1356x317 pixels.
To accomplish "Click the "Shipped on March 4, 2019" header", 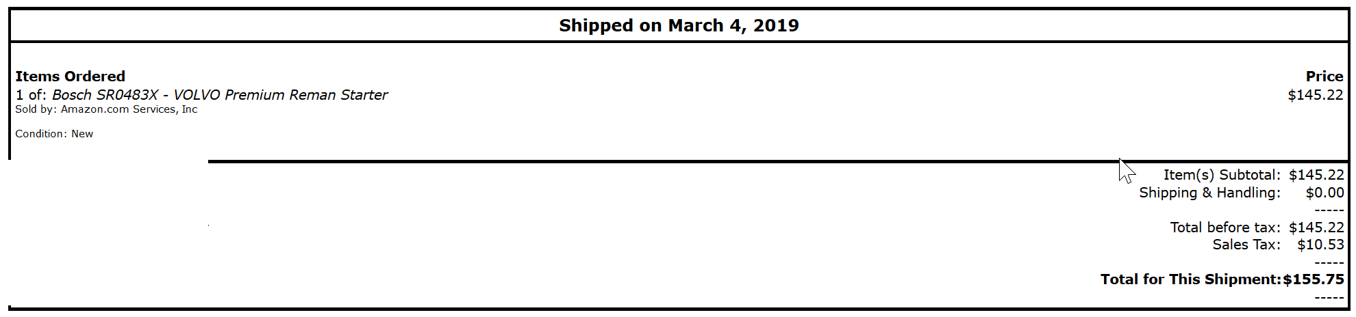I will click(679, 25).
